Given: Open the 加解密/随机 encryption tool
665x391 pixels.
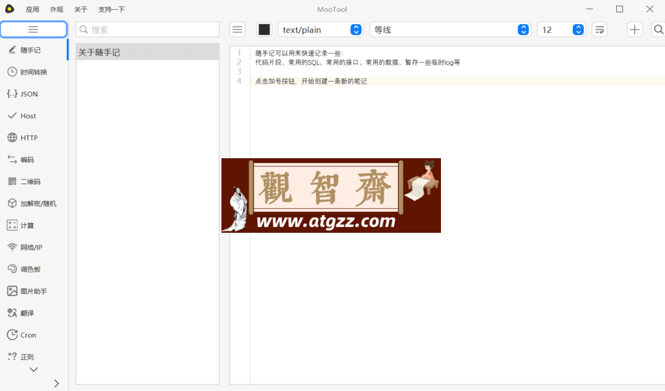Looking at the screenshot, I should (x=33, y=204).
